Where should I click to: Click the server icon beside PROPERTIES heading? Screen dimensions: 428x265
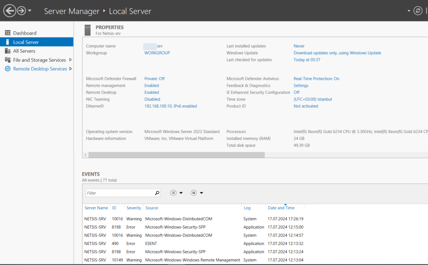tap(88, 30)
